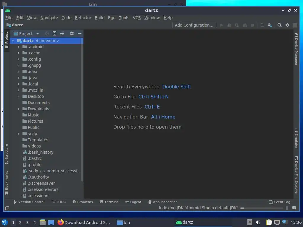Open Device Manager icon in top toolbar
Screen dimensions: 303x227
pos(262,25)
